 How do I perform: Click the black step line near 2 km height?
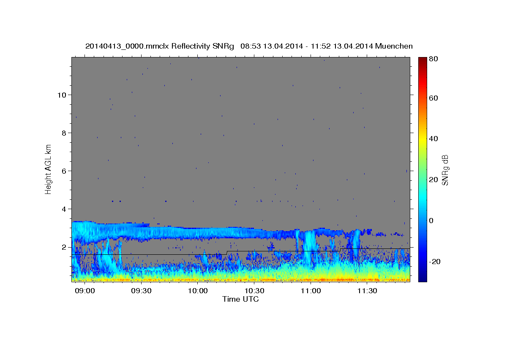[241, 252]
